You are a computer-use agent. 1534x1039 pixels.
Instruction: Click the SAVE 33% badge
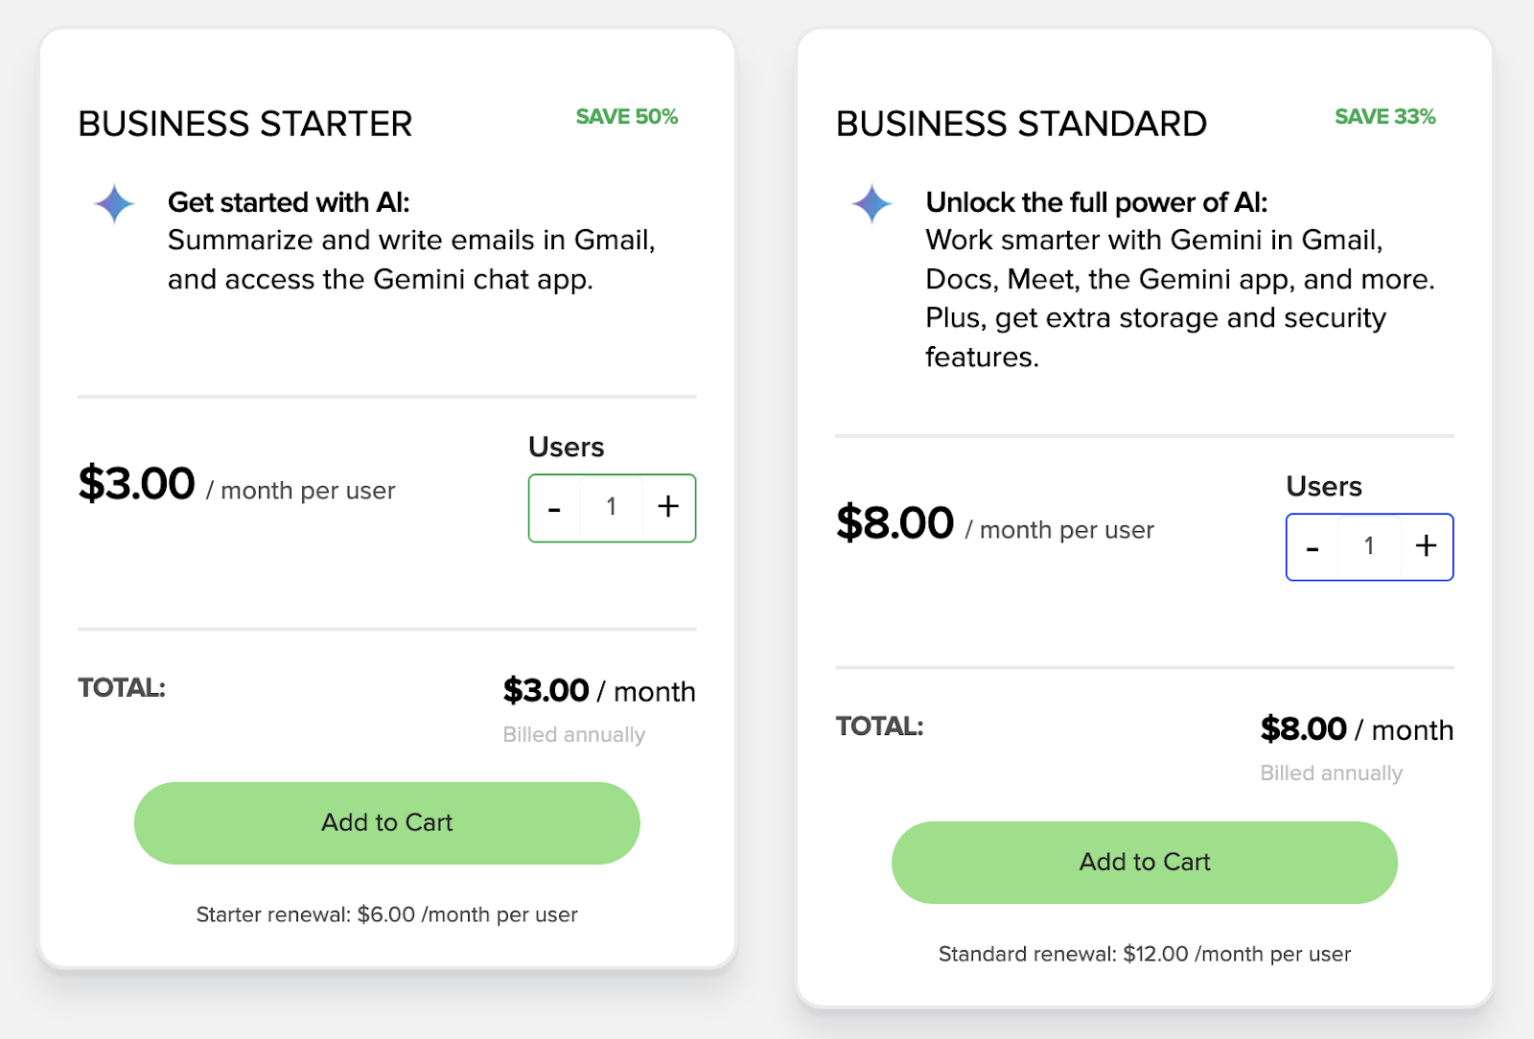1384,117
